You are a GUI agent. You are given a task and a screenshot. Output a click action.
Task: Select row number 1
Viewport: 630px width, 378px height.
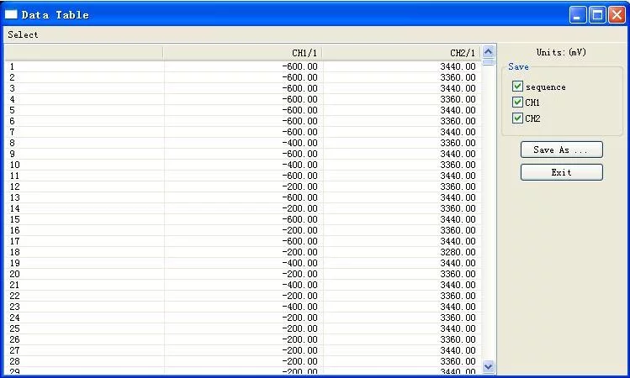[12, 66]
